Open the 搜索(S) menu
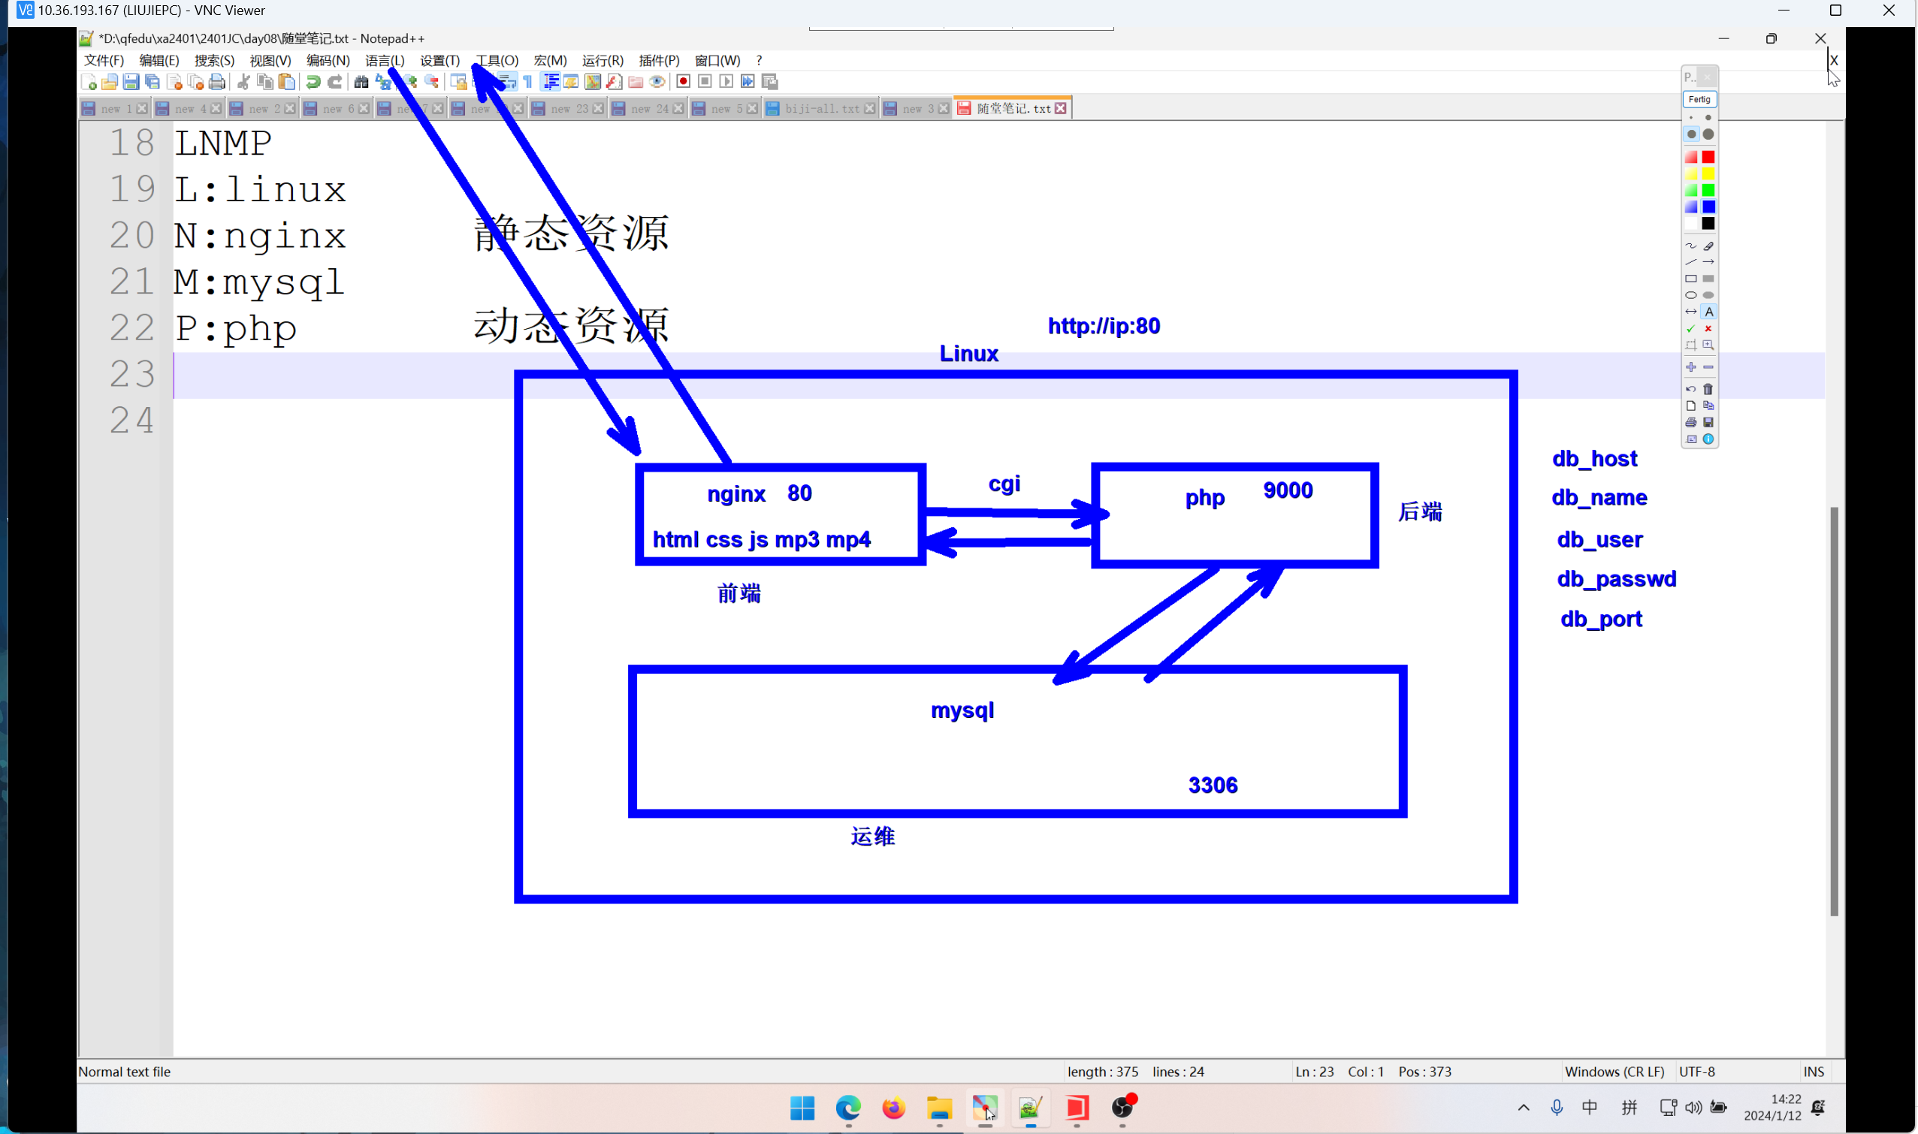 tap(214, 60)
